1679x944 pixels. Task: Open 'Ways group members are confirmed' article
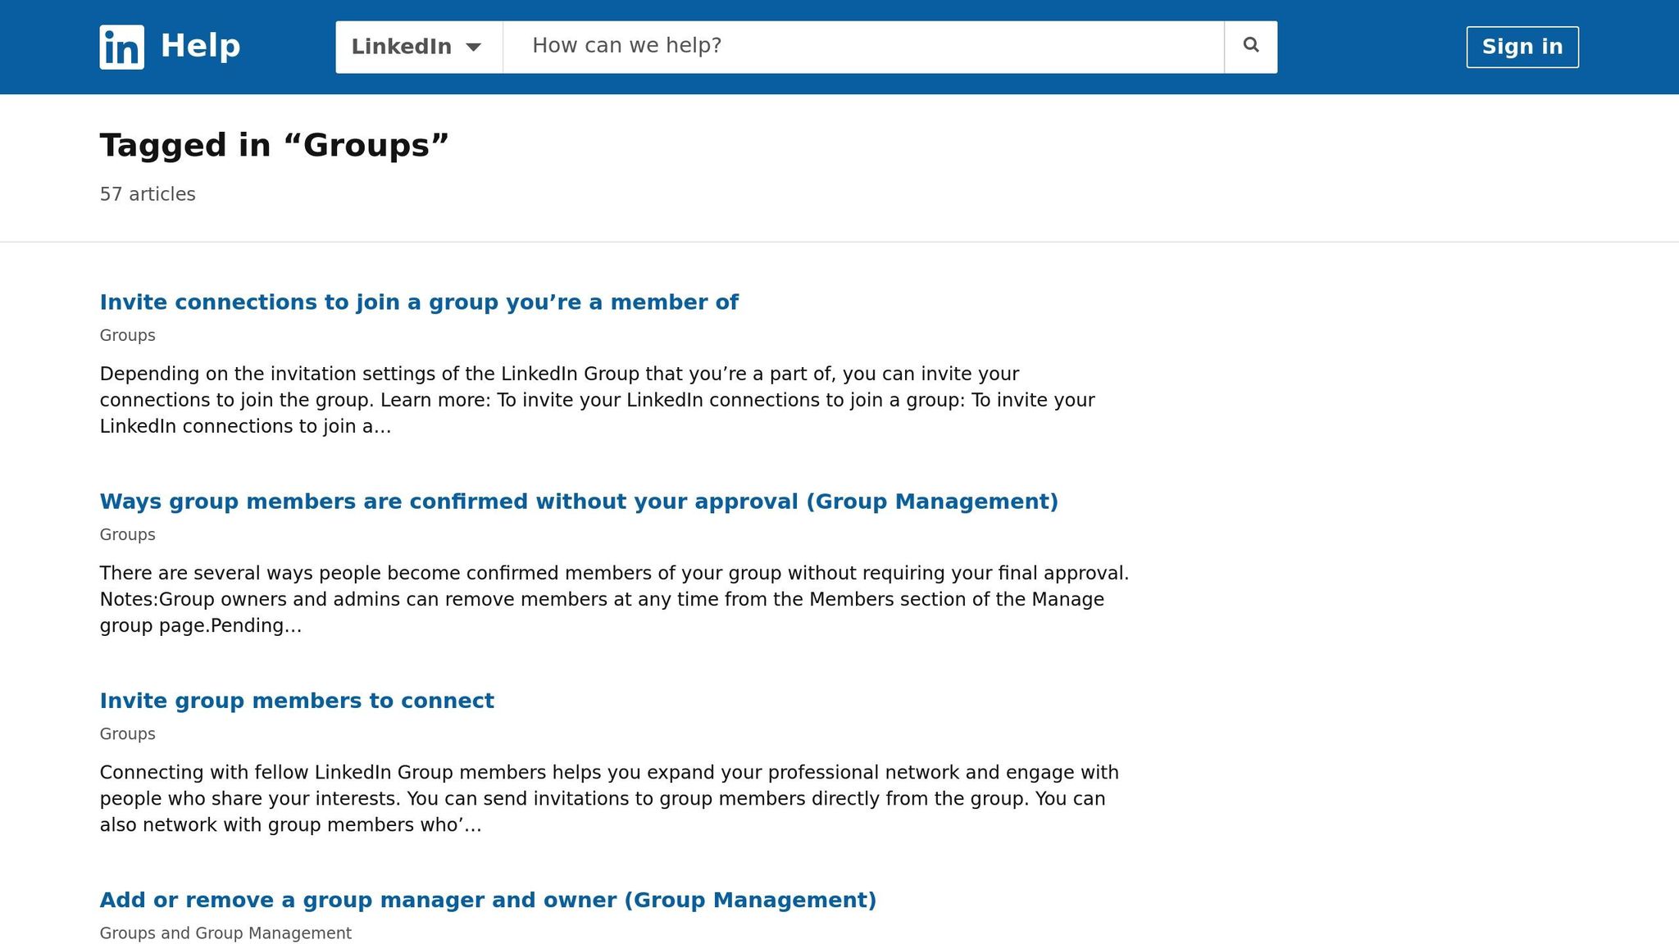pos(579,501)
